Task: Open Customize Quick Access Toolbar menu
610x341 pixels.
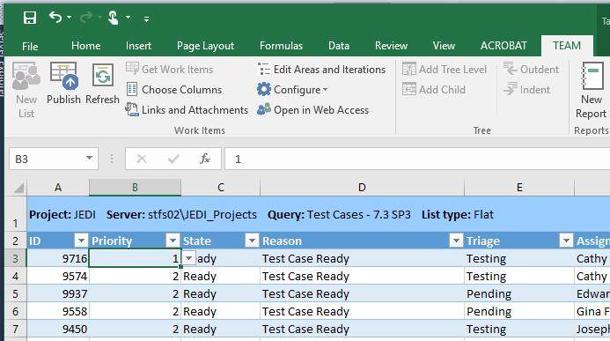Action: coord(147,19)
